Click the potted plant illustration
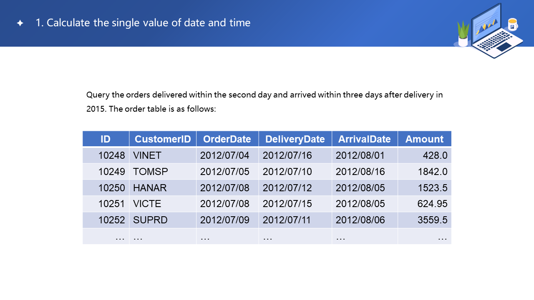 pyautogui.click(x=463, y=34)
